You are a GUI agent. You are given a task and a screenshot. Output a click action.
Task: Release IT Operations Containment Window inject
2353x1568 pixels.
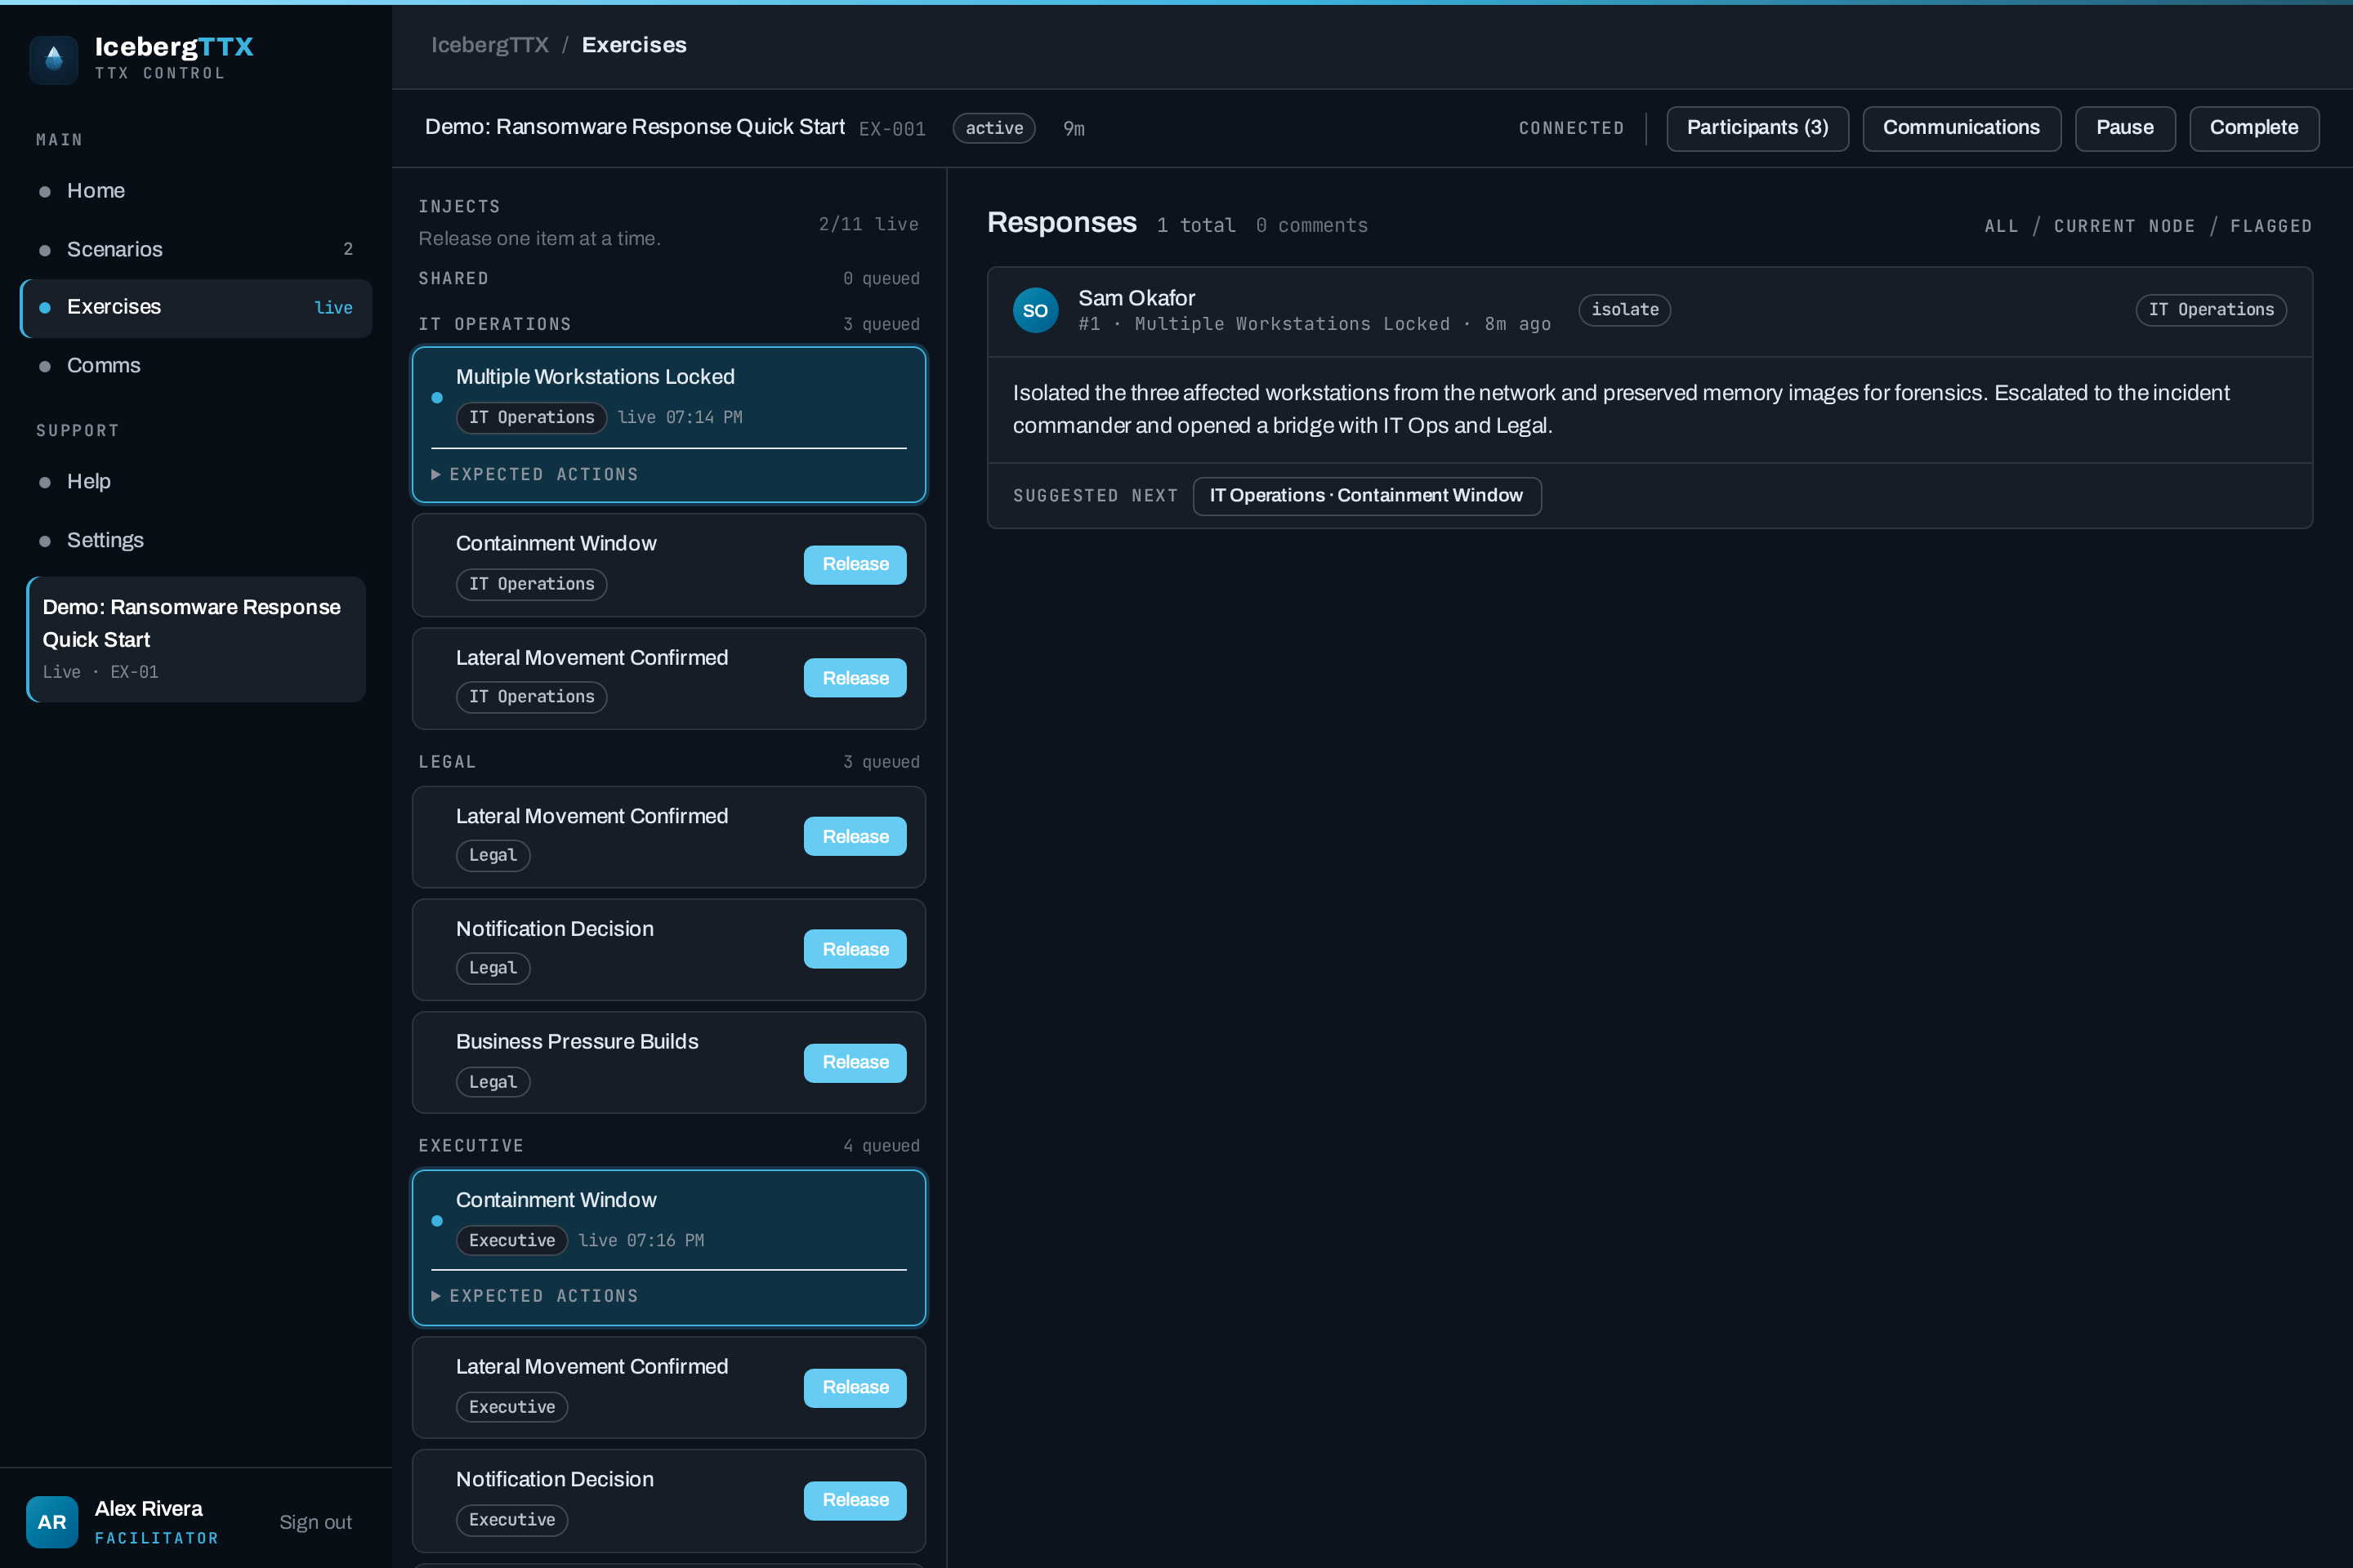tap(855, 564)
